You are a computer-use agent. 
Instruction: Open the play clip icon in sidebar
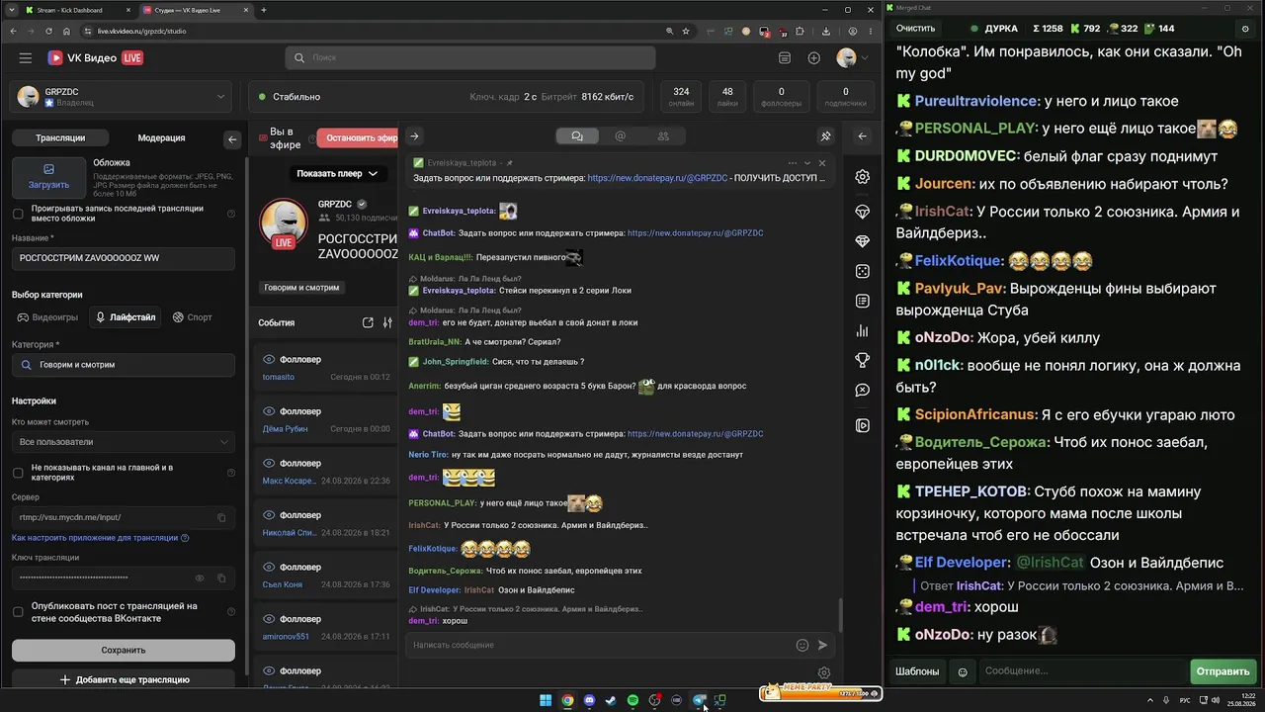coord(863,425)
